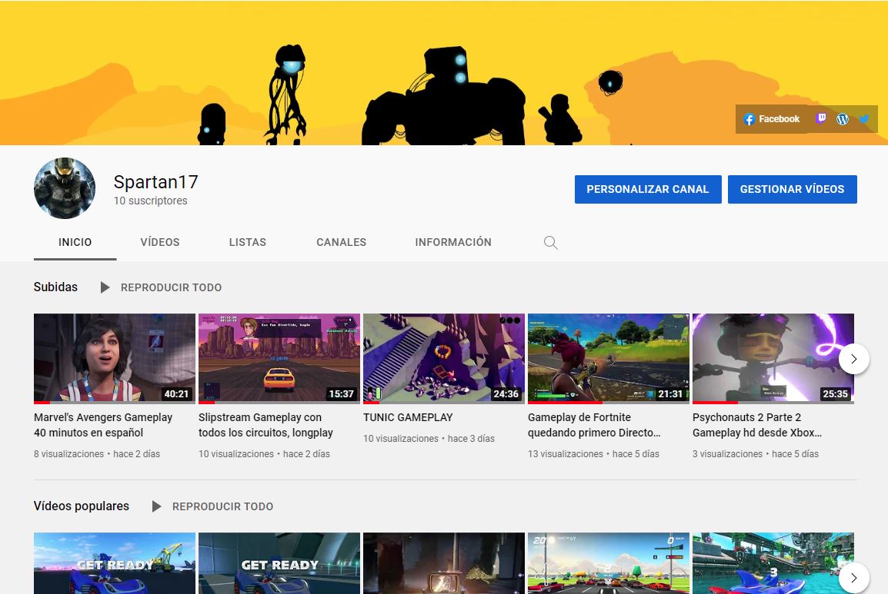The width and height of the screenshot is (888, 594).
Task: Click the TUNIC GAMEPLAY title text
Action: 408,417
